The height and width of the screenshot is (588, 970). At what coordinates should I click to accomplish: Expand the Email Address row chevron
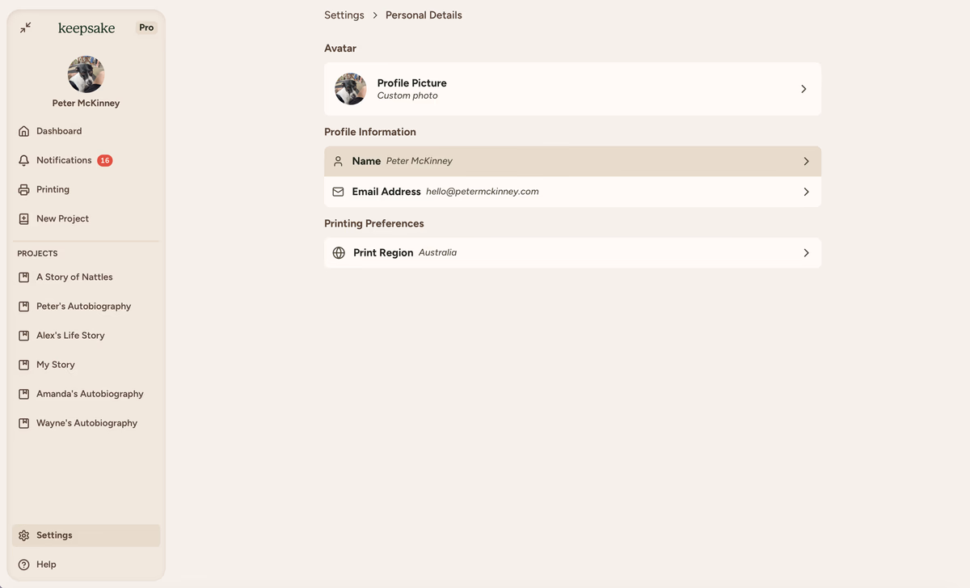click(x=806, y=192)
